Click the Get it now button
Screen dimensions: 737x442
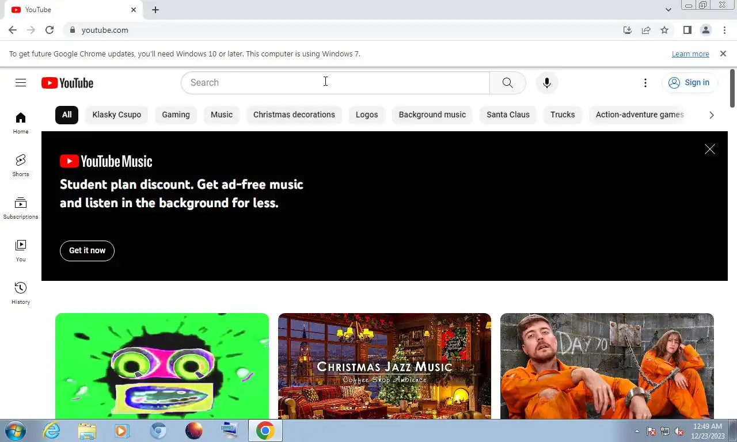[x=87, y=250]
